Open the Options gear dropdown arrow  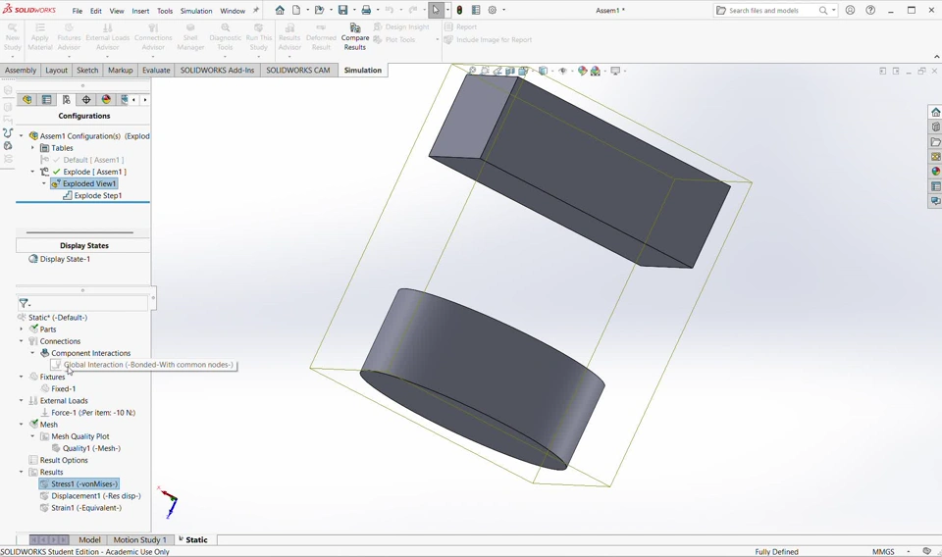click(503, 10)
